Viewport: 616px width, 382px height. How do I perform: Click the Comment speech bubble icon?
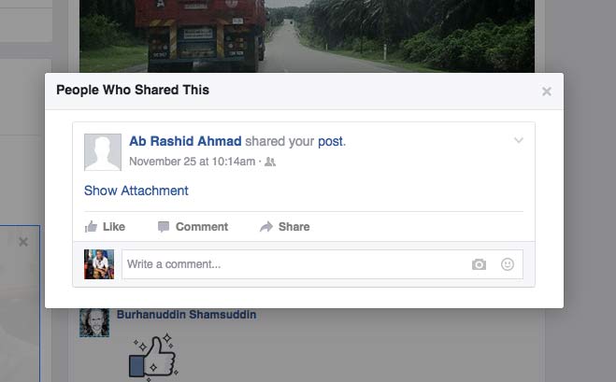click(164, 227)
